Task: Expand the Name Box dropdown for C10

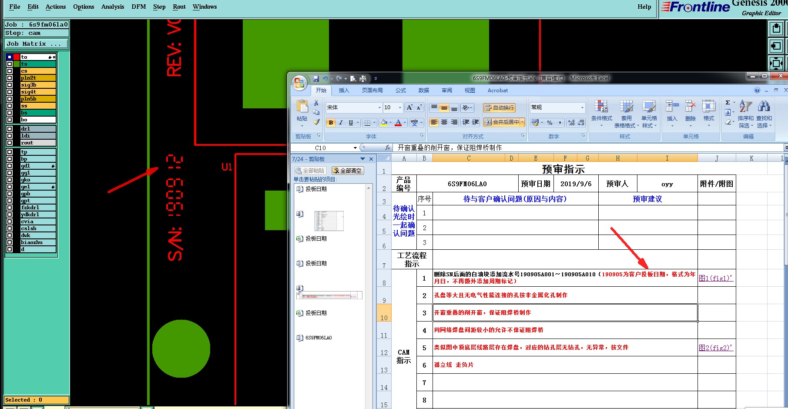Action: (x=355, y=148)
